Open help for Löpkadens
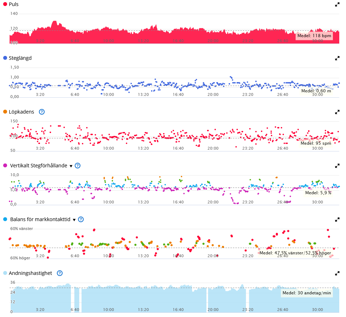 pyautogui.click(x=42, y=112)
